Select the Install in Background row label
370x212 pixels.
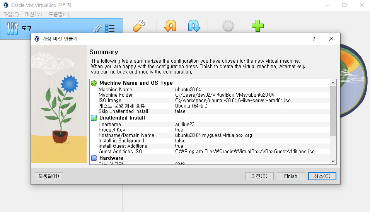(121, 141)
